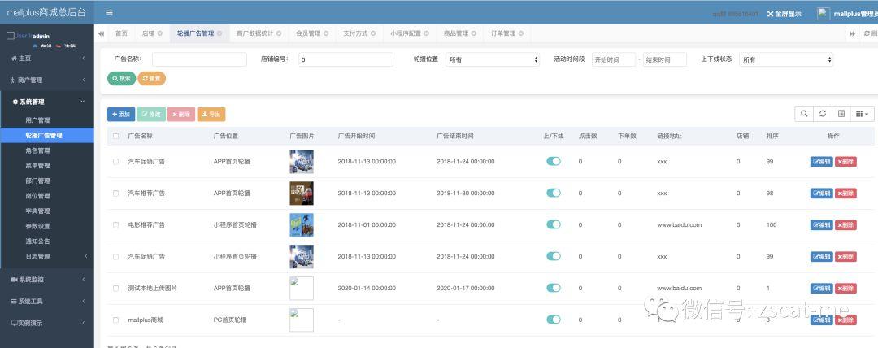The width and height of the screenshot is (878, 348).
Task: Focus the 广告名称 input field
Action: 199,59
